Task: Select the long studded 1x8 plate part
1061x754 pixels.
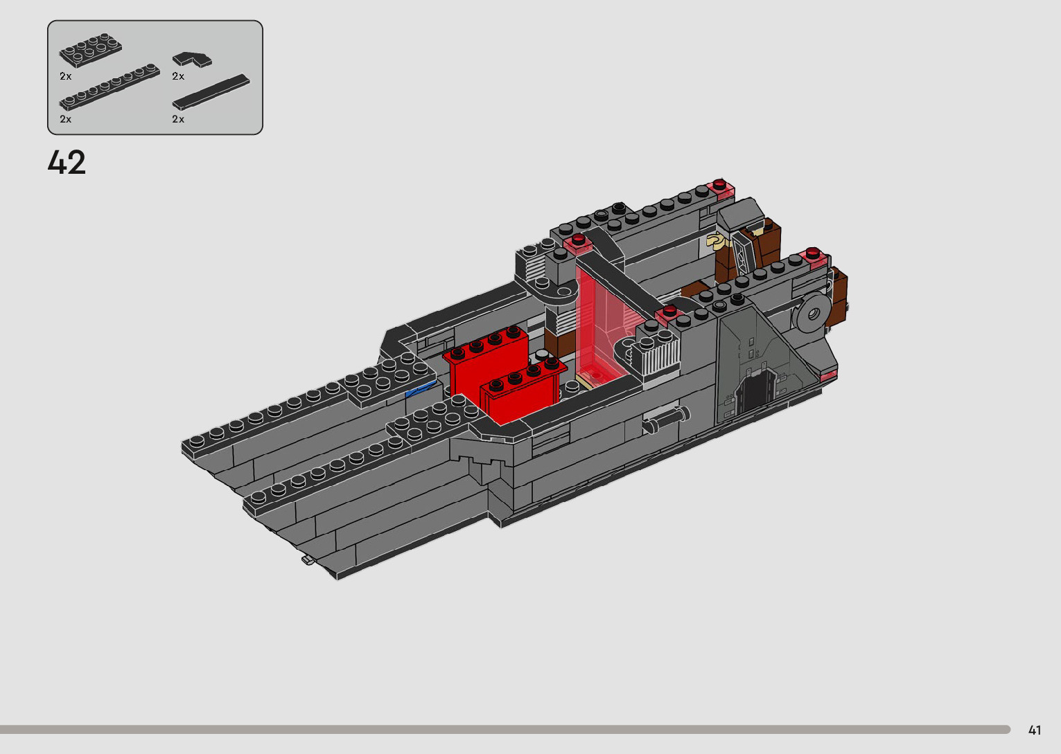Action: [109, 88]
